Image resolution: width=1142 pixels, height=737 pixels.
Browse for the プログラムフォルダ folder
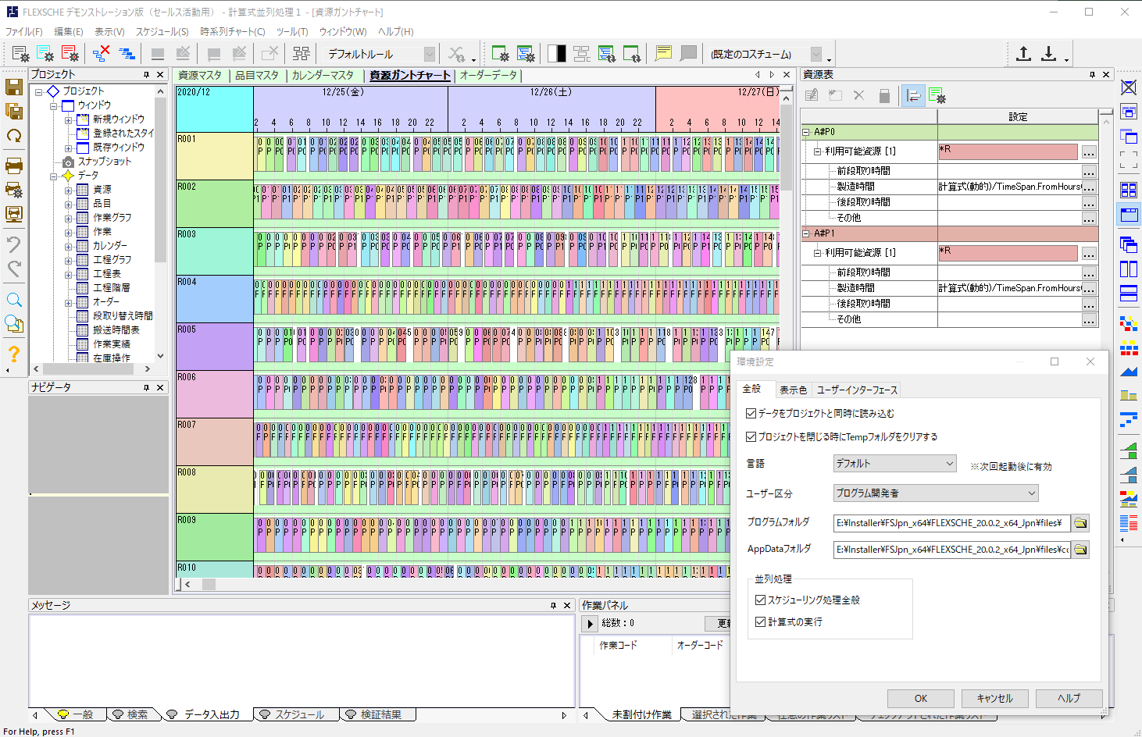click(1080, 523)
